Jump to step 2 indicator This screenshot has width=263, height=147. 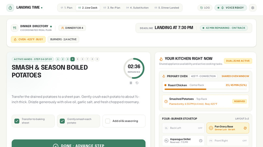(63, 59)
